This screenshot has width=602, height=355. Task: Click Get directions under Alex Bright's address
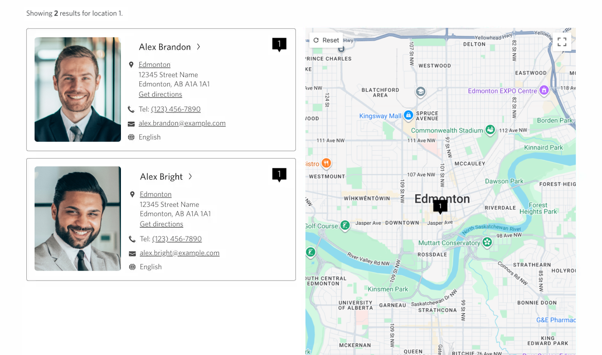[161, 224]
